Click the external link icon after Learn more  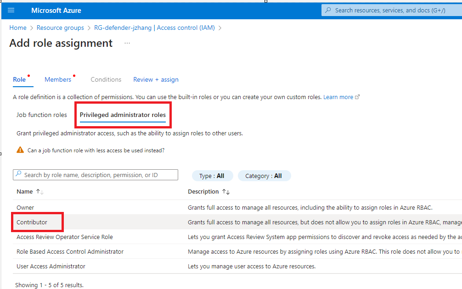coord(358,97)
